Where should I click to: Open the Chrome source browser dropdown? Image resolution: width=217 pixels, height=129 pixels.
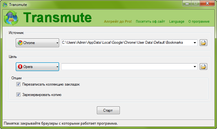pos(37,43)
